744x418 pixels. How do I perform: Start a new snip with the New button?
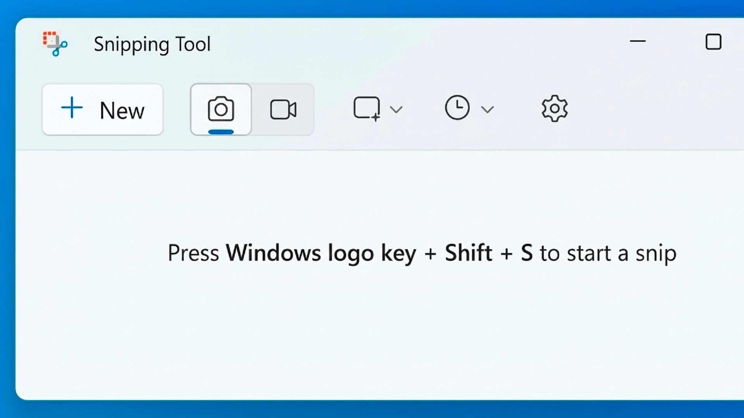[x=102, y=110]
